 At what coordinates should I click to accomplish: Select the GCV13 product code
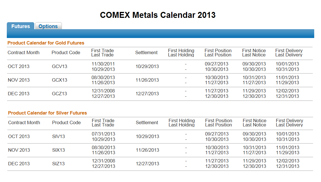point(59,67)
